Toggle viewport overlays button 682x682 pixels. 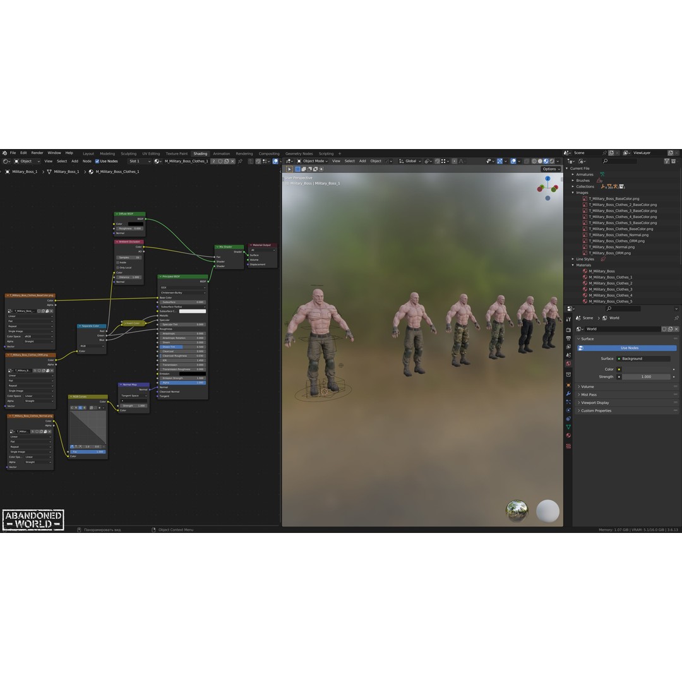[513, 162]
